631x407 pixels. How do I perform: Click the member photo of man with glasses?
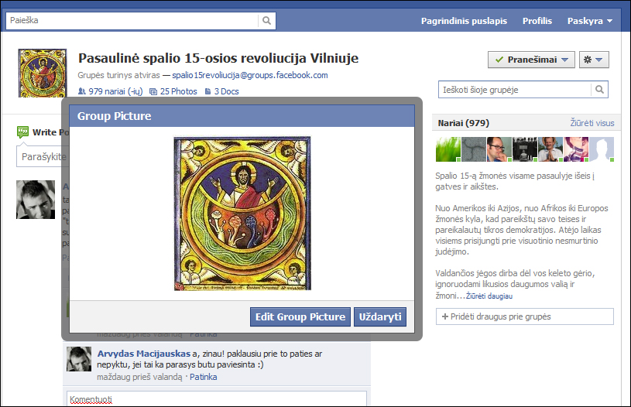coord(499,149)
